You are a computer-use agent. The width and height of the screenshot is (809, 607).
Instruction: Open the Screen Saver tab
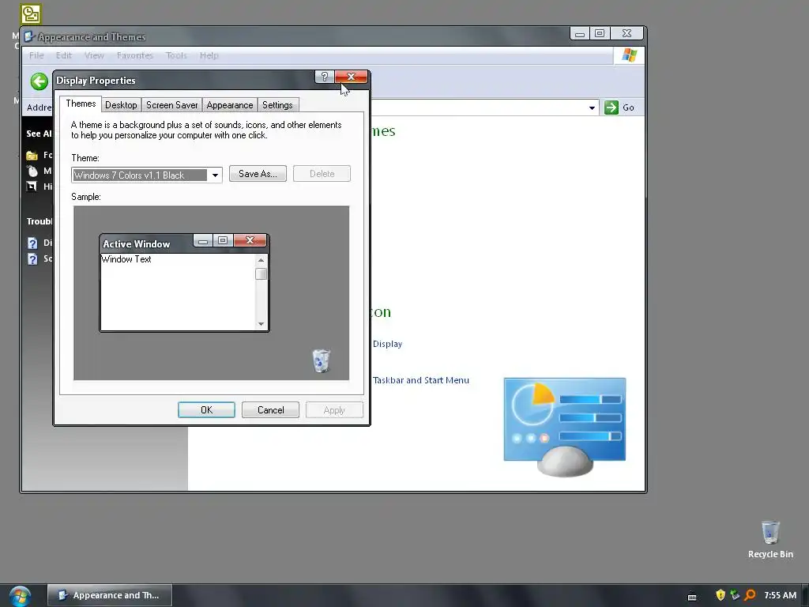[171, 105]
